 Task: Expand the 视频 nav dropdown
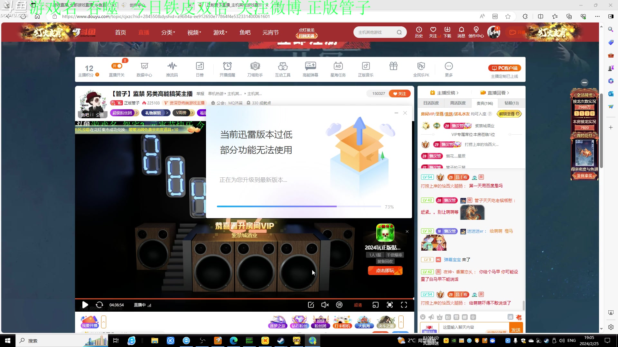pyautogui.click(x=194, y=32)
